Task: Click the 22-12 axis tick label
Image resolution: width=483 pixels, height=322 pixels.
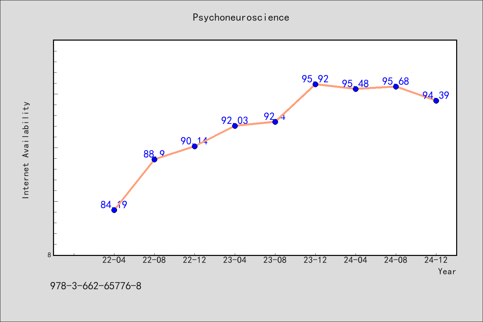Action: pyautogui.click(x=195, y=260)
